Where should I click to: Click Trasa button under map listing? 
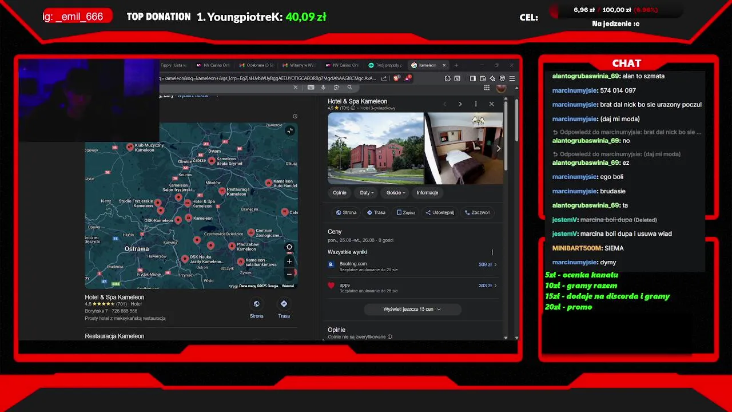284,309
